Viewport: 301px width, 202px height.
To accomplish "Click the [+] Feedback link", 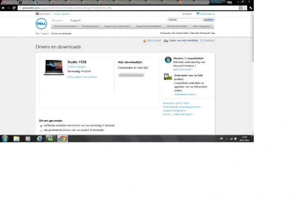I will (x=207, y=41).
